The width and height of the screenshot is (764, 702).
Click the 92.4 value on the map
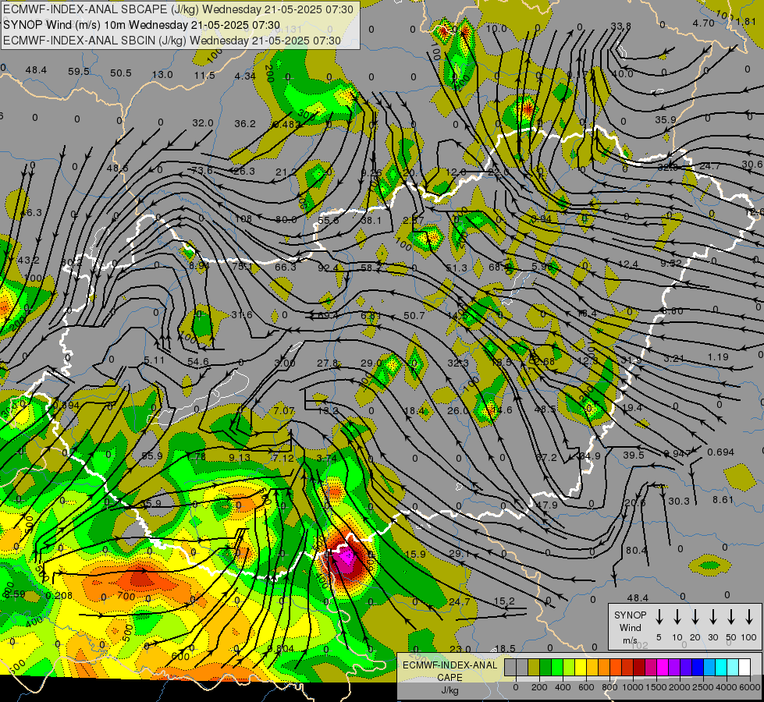tap(328, 268)
